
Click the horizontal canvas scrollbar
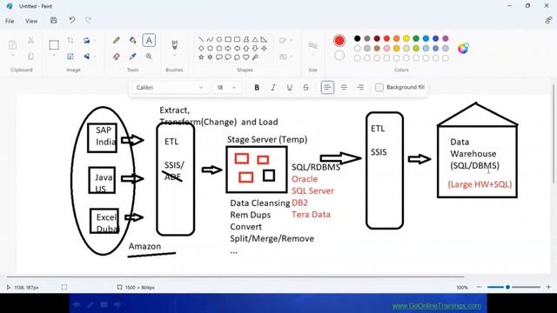tap(235, 276)
